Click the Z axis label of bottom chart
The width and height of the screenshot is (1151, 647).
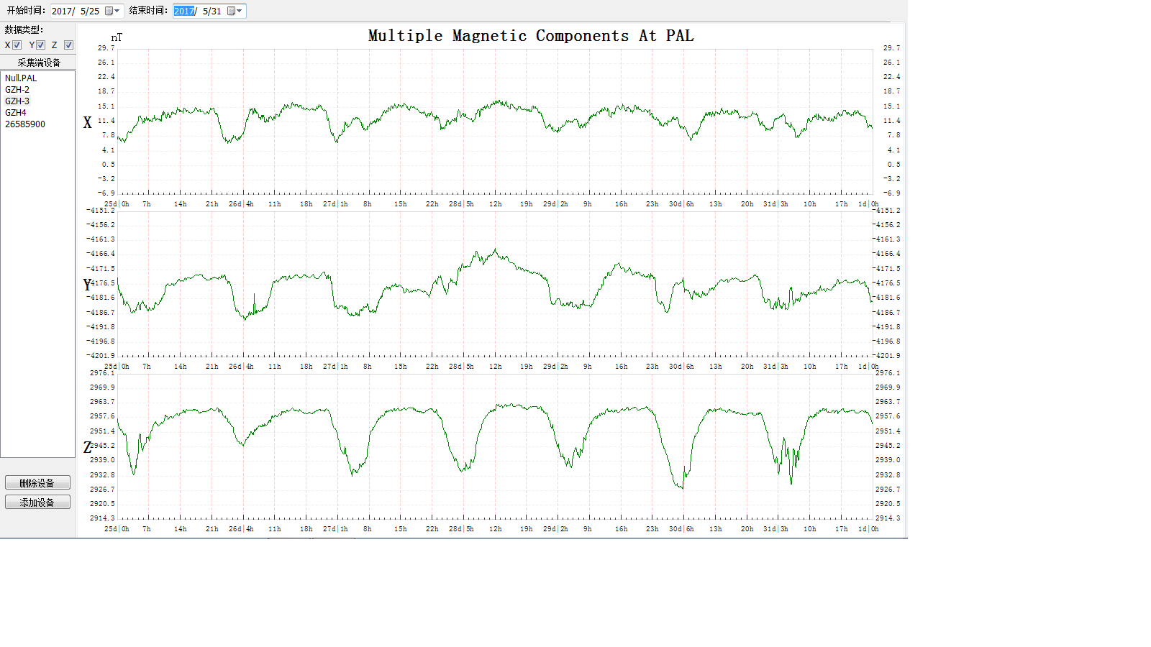tap(87, 447)
